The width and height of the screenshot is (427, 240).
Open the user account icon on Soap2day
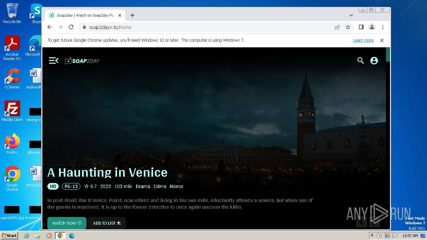374,61
